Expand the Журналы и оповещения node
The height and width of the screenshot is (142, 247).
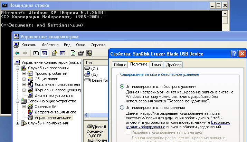(24, 90)
